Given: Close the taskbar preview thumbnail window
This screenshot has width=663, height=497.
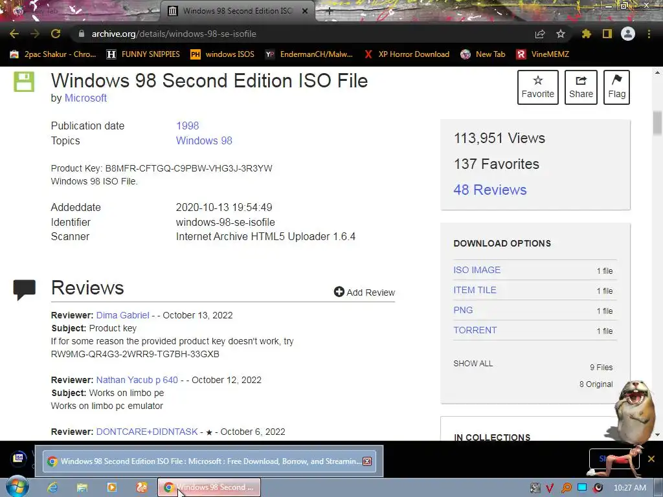Looking at the screenshot, I should click(x=367, y=461).
